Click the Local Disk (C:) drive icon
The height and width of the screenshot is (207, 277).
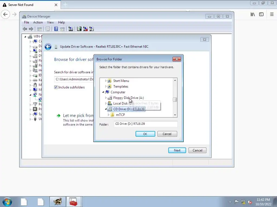(110, 103)
